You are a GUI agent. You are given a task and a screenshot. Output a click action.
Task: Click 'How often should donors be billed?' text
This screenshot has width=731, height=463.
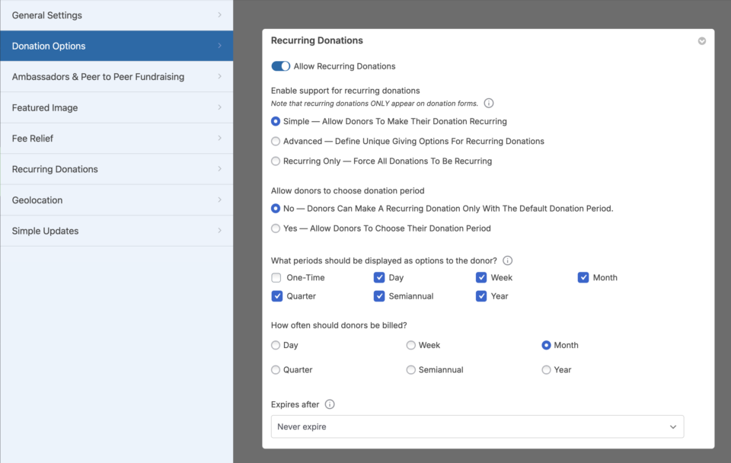[339, 325]
